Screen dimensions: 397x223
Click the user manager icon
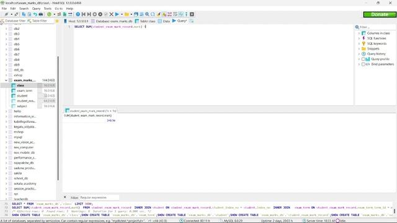59,14
